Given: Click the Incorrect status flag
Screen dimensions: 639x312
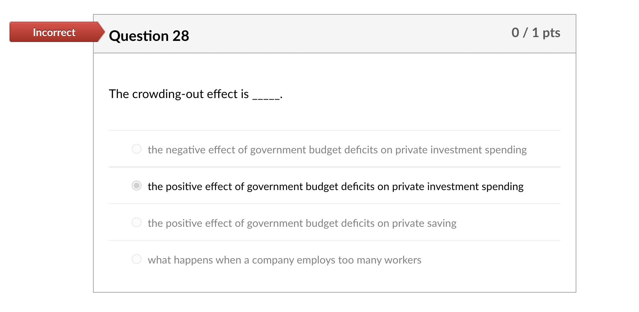Looking at the screenshot, I should coord(54,32).
